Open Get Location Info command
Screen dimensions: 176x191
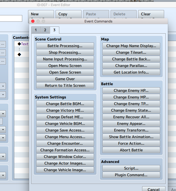[131, 72]
